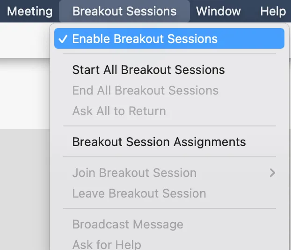Open the Help menu in menu bar
This screenshot has width=291, height=250.
tap(273, 11)
